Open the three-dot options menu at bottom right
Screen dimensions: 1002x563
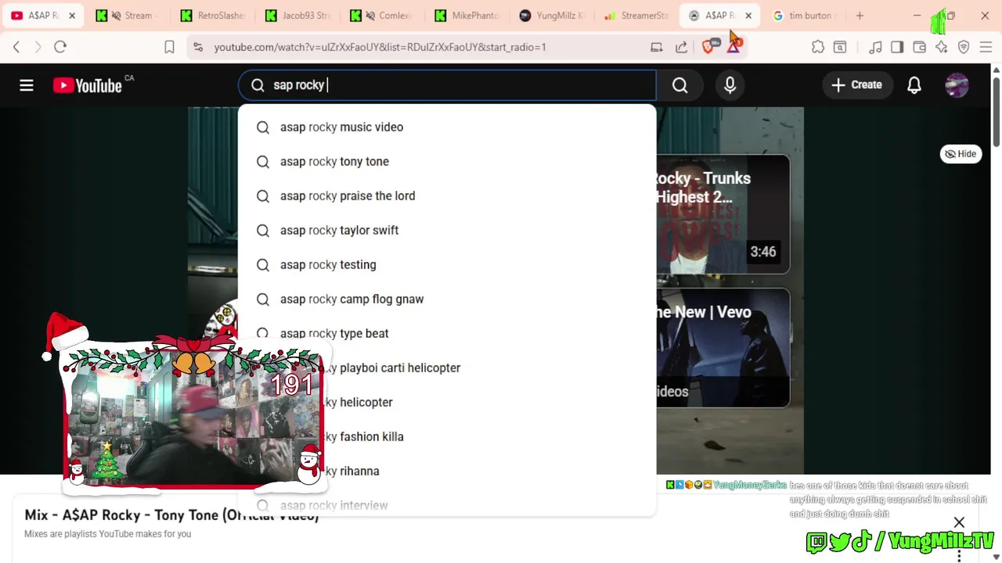pos(959,555)
